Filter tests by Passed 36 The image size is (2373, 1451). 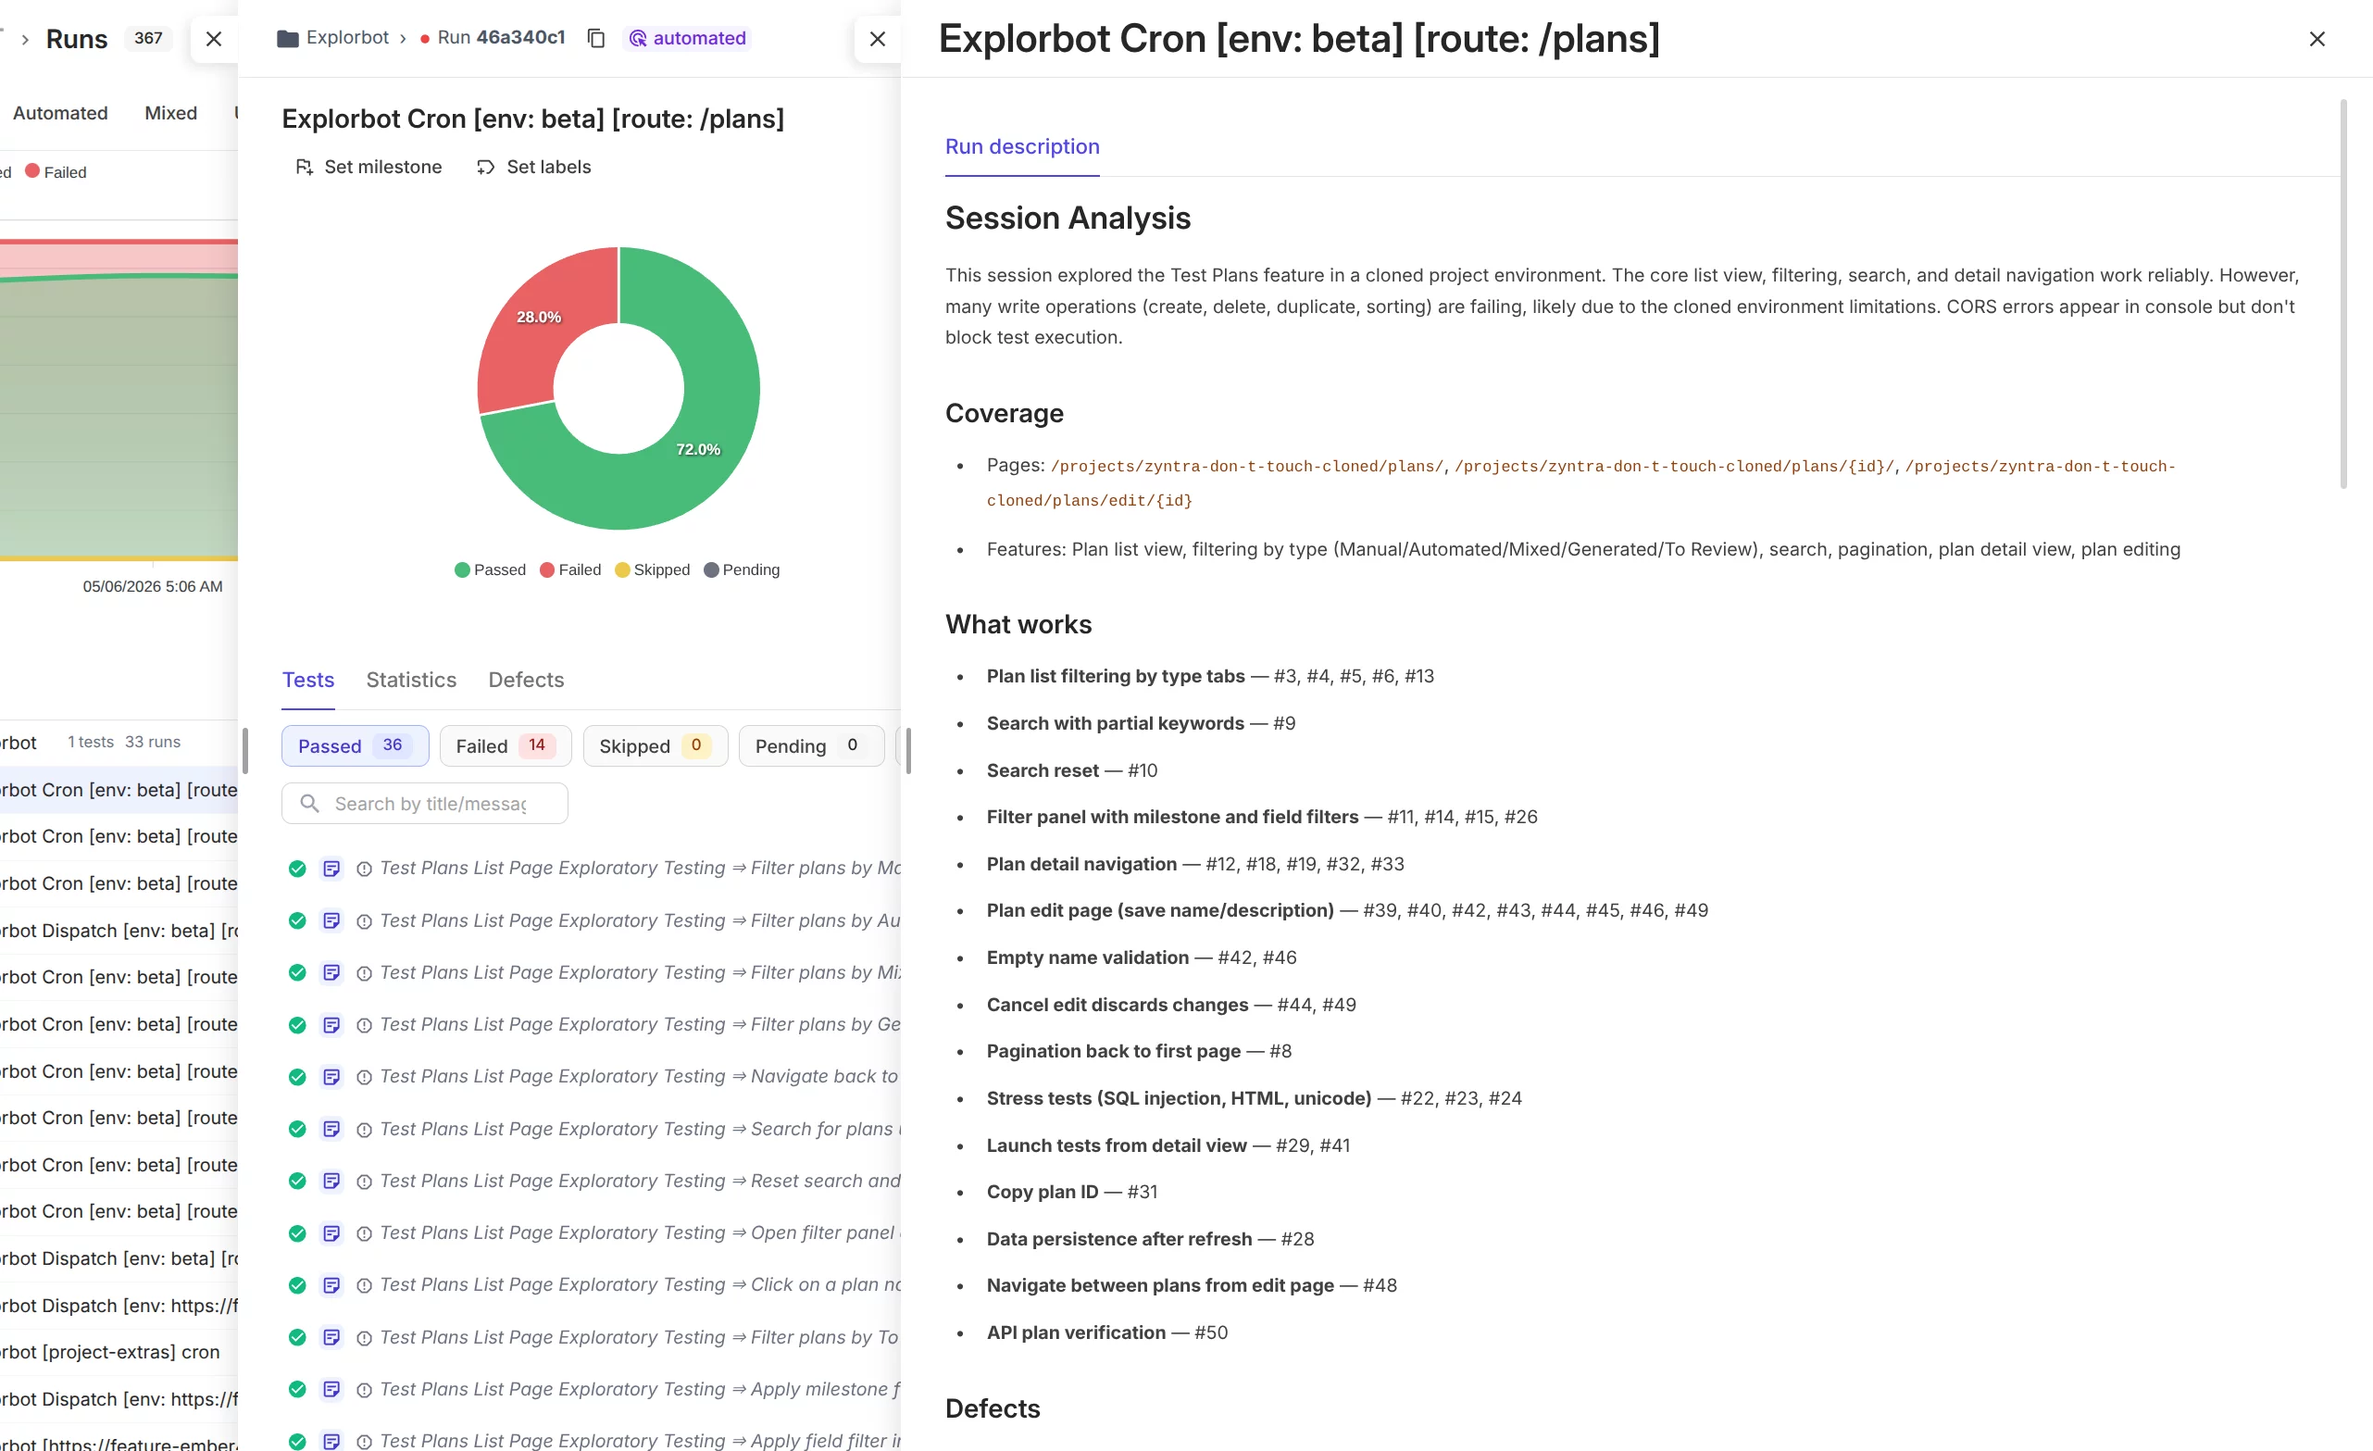pyautogui.click(x=356, y=745)
